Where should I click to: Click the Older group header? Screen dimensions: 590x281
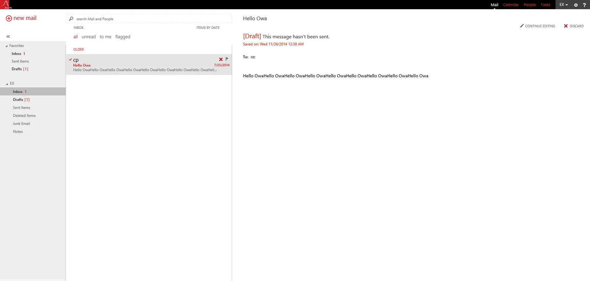79,49
